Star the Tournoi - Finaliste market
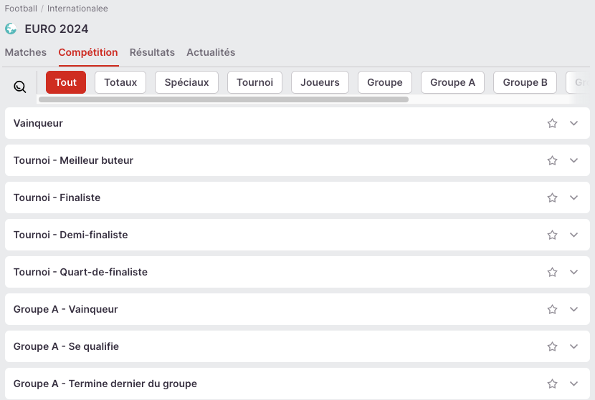This screenshot has height=400, width=595. click(552, 197)
